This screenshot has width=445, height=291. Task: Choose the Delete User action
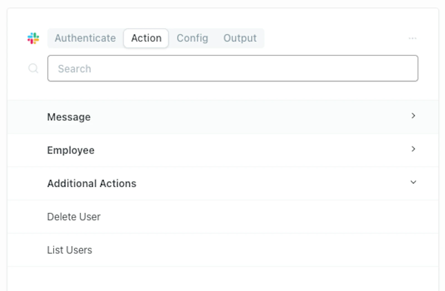click(74, 217)
